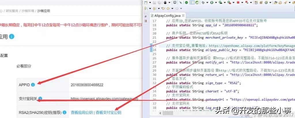This screenshot has width=295, height=118.
Task: Click the New wizard icon in Eclipse toolbar
Action: pyautogui.click(x=146, y=2)
